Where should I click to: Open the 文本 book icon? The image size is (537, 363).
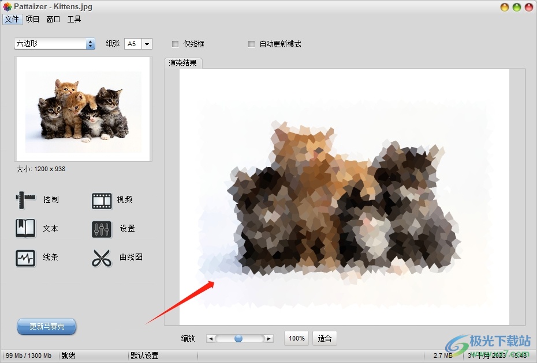pyautogui.click(x=25, y=228)
